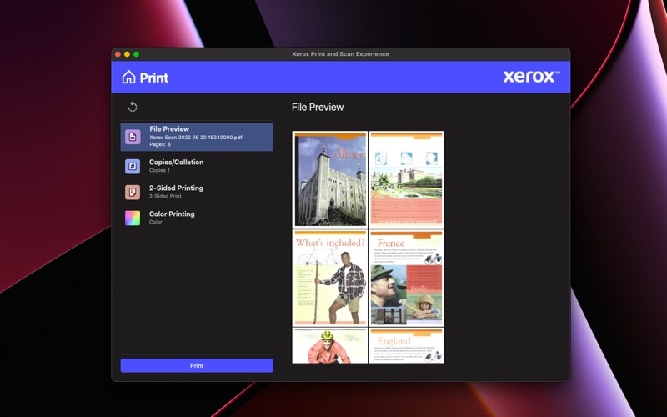
Task: Select the File Preview label
Action: tap(169, 129)
